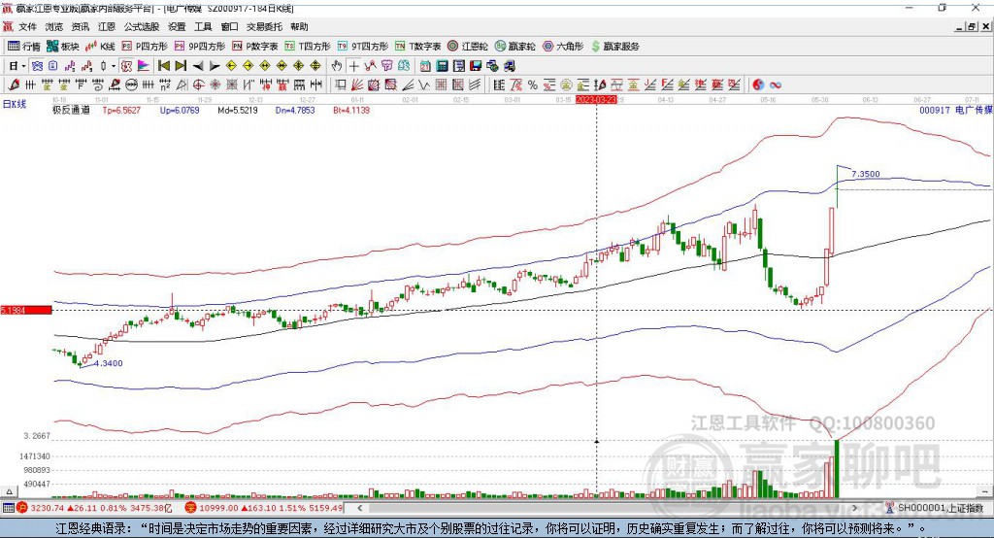
Task: Open the calculator icon
Action: tap(442, 66)
